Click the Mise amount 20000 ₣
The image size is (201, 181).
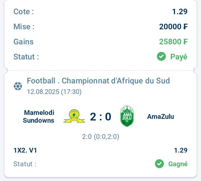click(x=173, y=27)
